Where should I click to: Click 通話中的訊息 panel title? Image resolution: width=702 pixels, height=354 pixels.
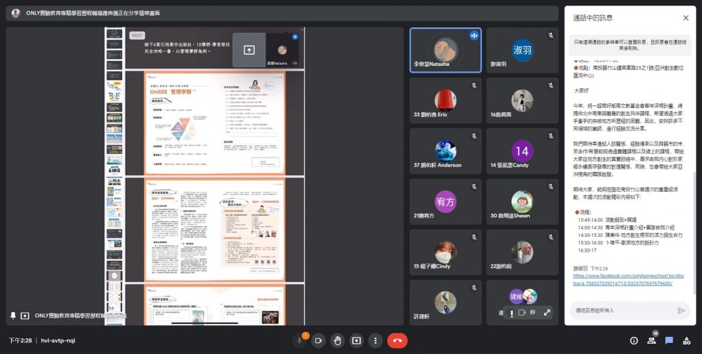[x=593, y=18]
